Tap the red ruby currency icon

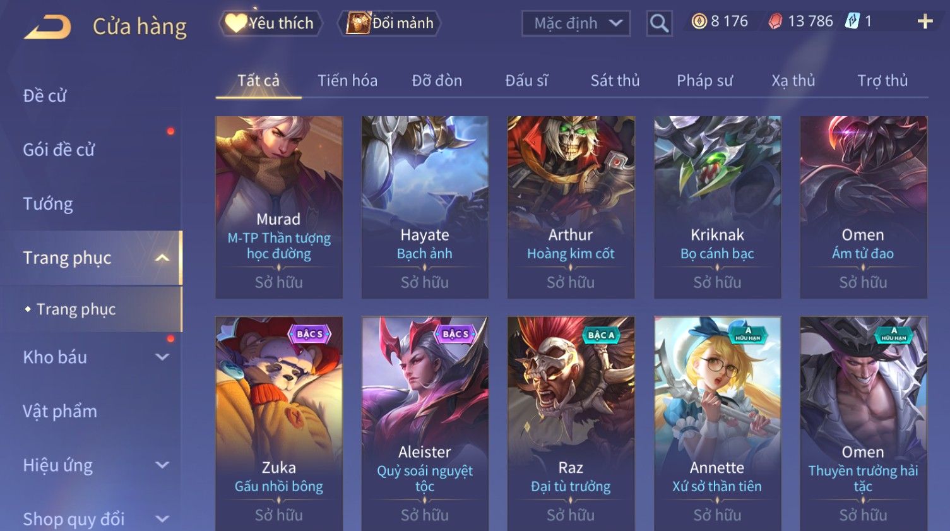coord(775,21)
